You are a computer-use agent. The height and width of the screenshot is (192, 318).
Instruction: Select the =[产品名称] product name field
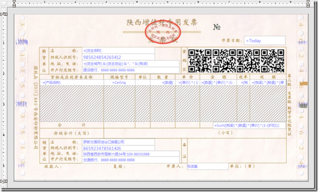pyautogui.click(x=72, y=82)
